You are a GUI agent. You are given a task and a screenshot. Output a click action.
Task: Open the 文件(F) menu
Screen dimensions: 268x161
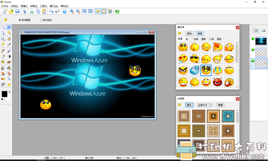(5, 6)
